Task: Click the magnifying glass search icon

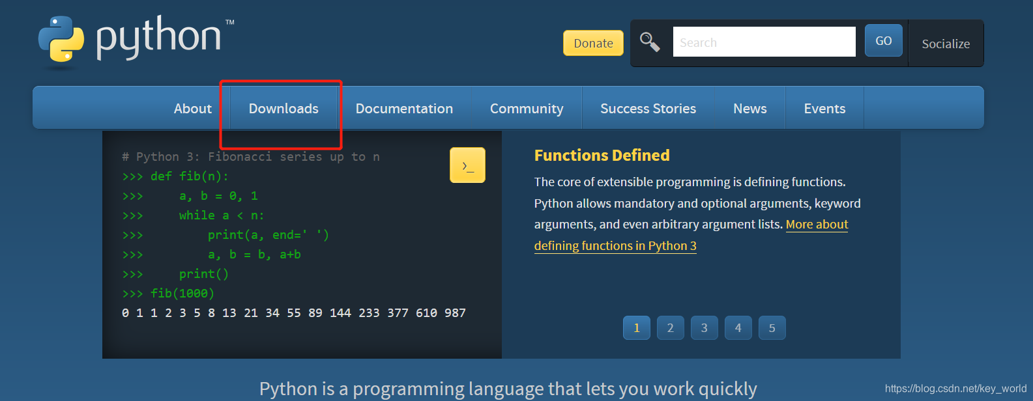Action: 650,42
